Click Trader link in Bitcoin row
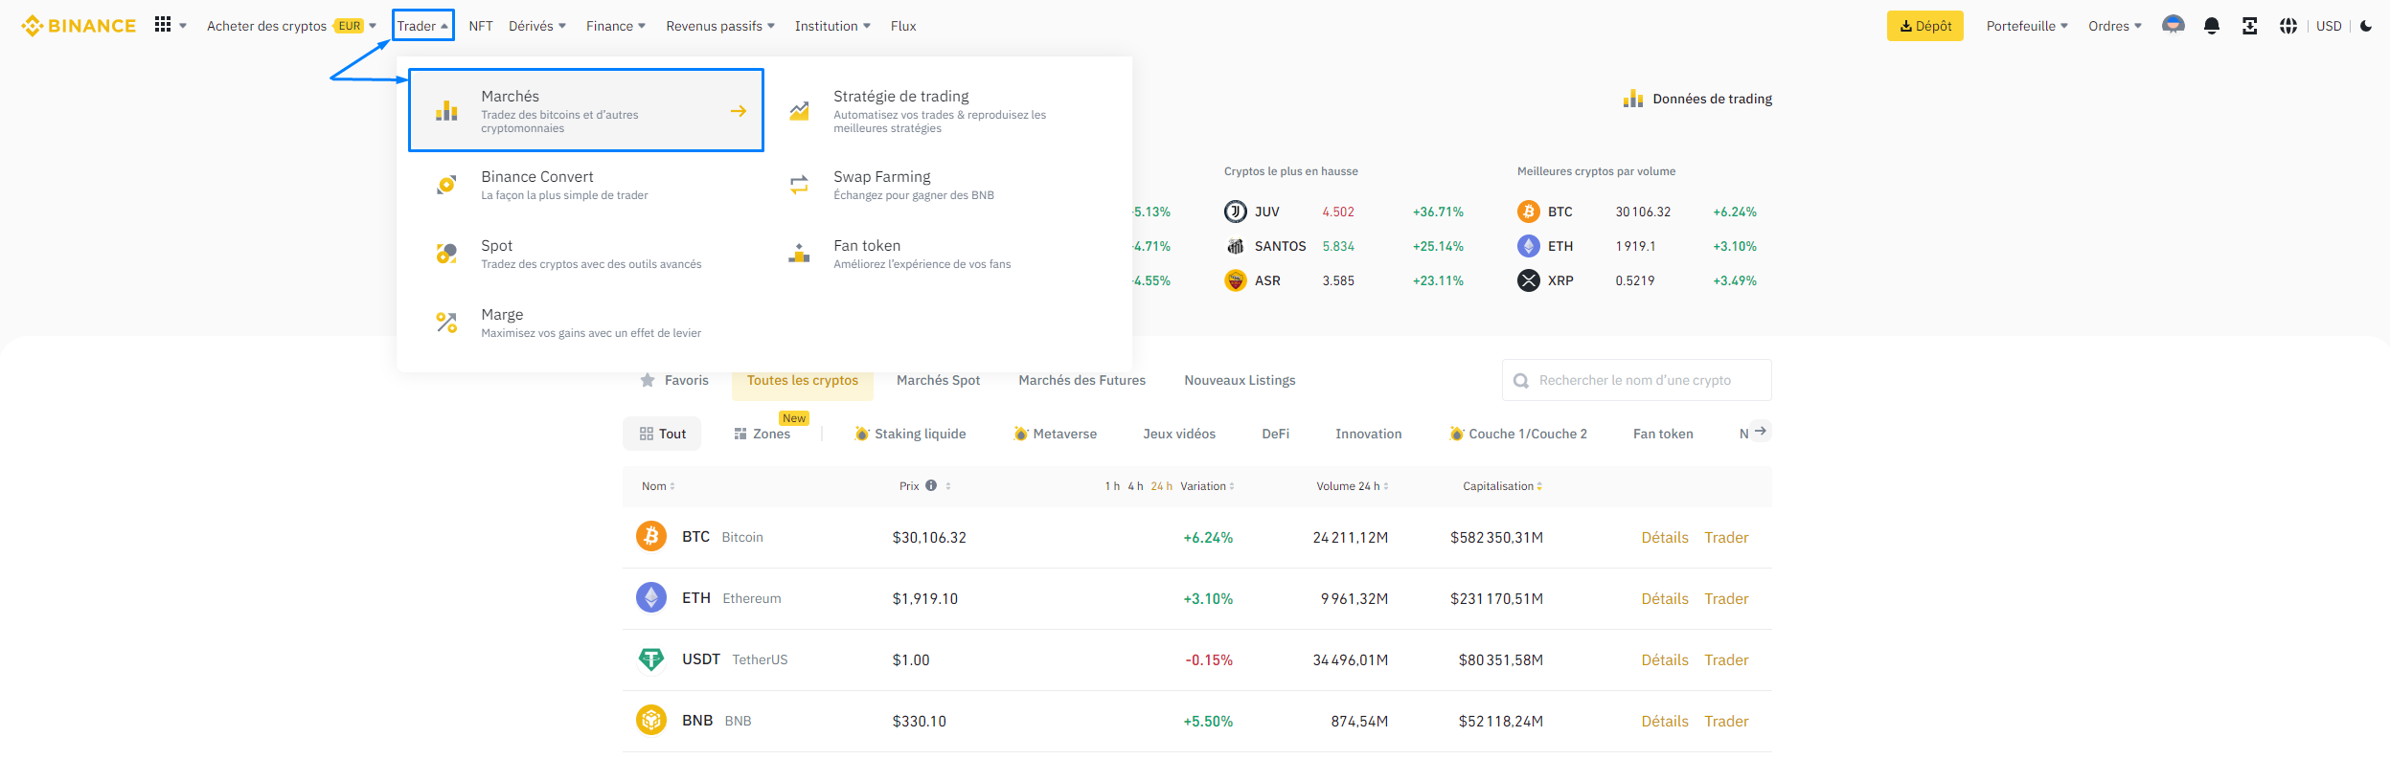This screenshot has width=2390, height=759. (1726, 538)
